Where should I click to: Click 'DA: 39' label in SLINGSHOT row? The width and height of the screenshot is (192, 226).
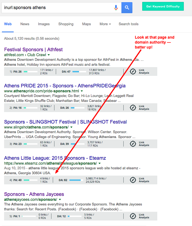tap(65, 144)
